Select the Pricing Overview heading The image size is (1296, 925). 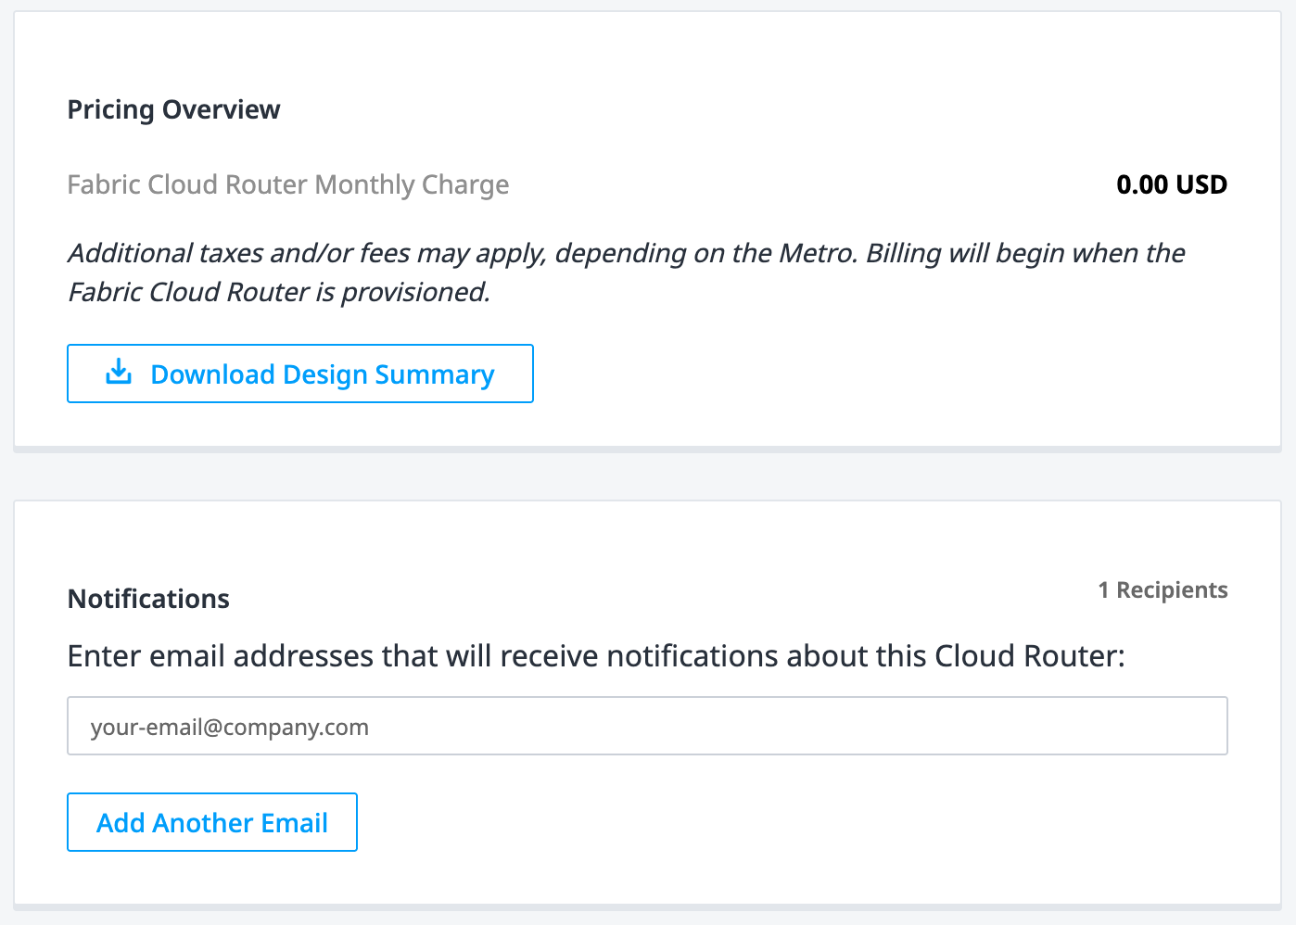coord(174,109)
